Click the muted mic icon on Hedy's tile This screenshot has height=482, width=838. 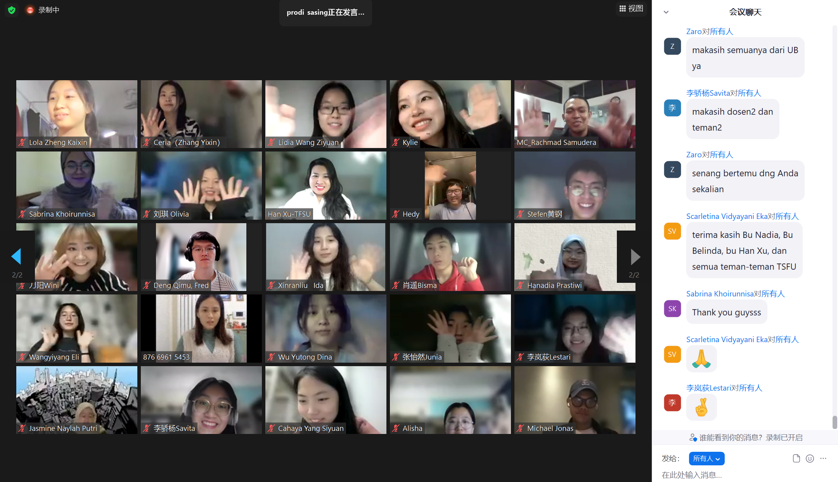pos(395,214)
